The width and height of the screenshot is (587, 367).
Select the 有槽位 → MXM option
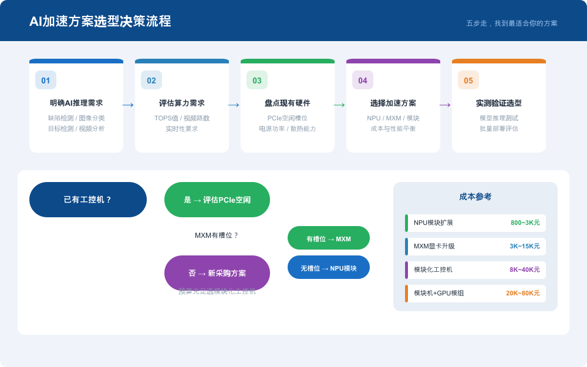(x=329, y=238)
